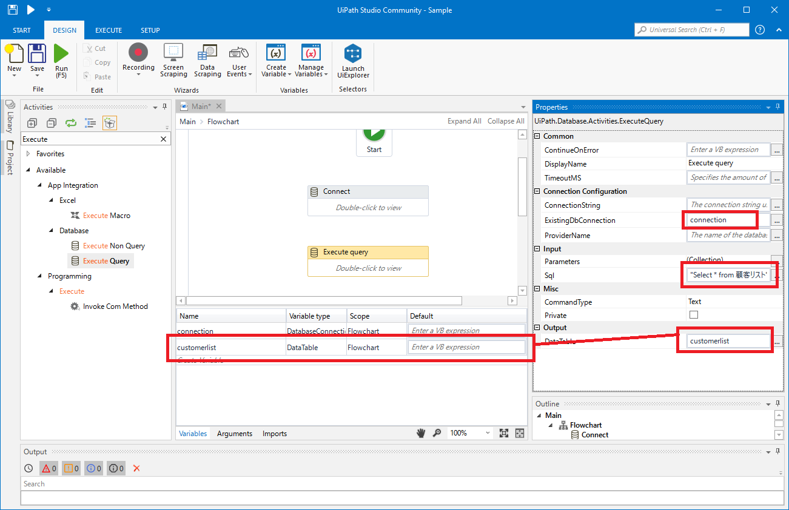The width and height of the screenshot is (789, 510).
Task: Toggle the warnings filter in Output
Action: 71,468
